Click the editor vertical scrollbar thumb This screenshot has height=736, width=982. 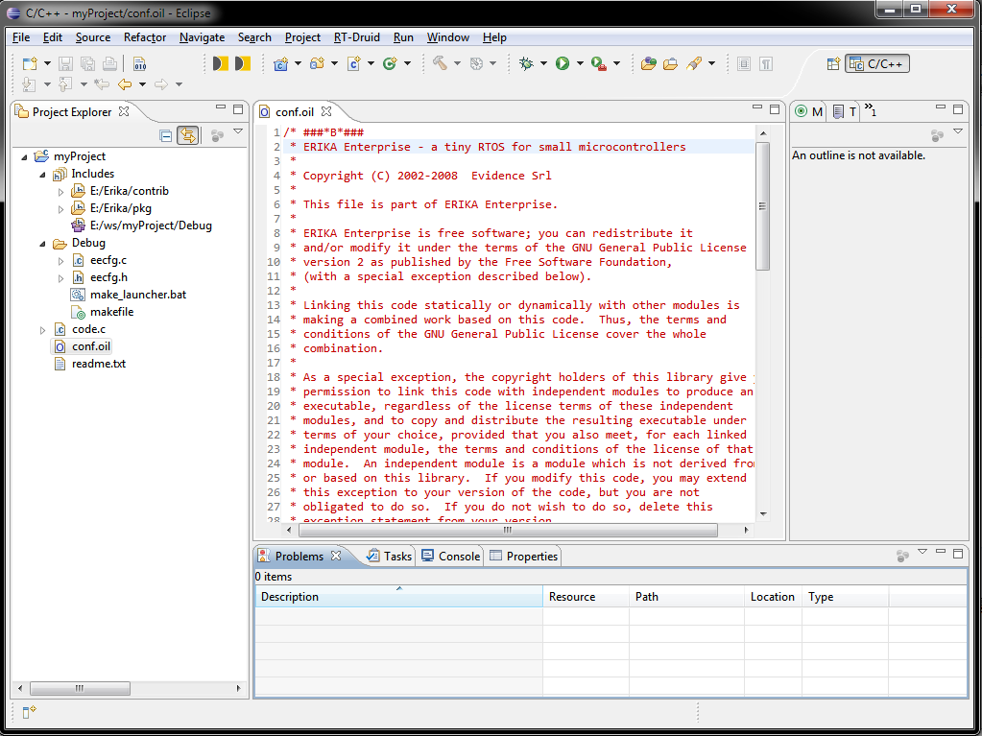763,206
